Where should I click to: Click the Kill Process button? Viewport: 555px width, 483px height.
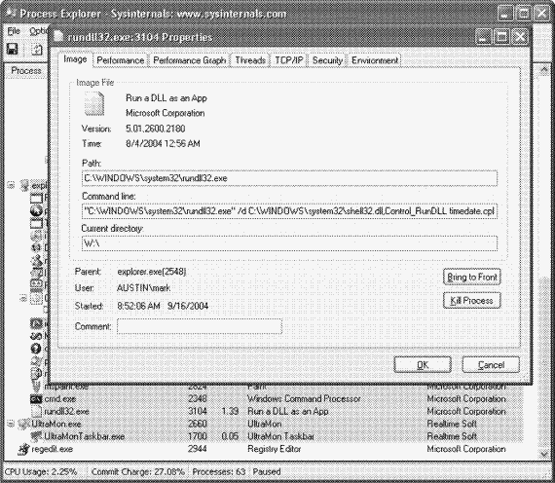click(x=472, y=301)
